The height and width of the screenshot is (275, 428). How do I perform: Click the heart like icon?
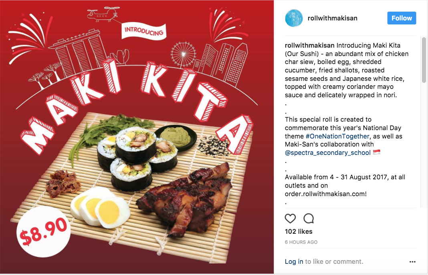290,219
